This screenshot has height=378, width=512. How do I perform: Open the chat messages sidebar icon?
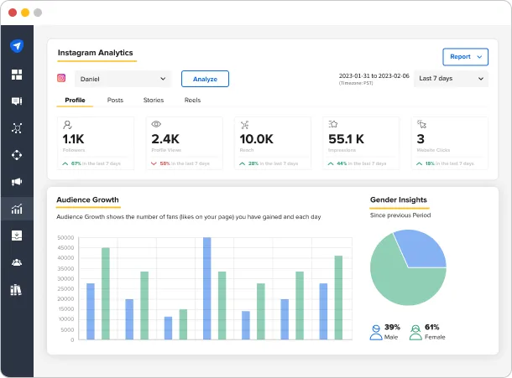click(17, 101)
